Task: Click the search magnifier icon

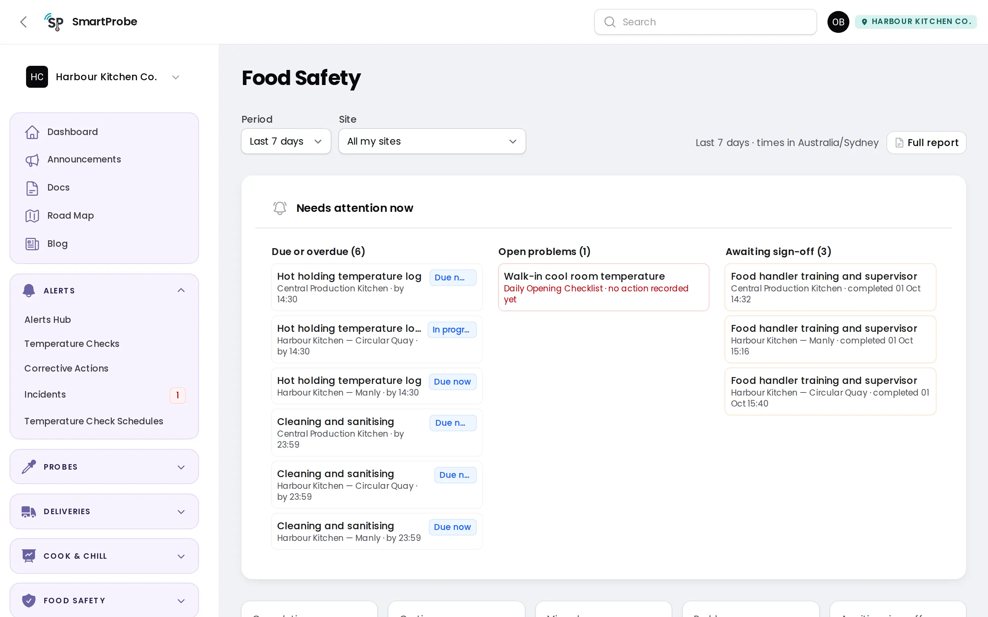Action: pyautogui.click(x=610, y=22)
